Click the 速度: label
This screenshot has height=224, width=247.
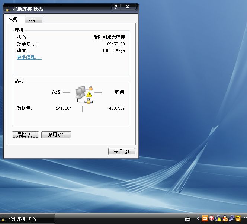tap(22, 51)
